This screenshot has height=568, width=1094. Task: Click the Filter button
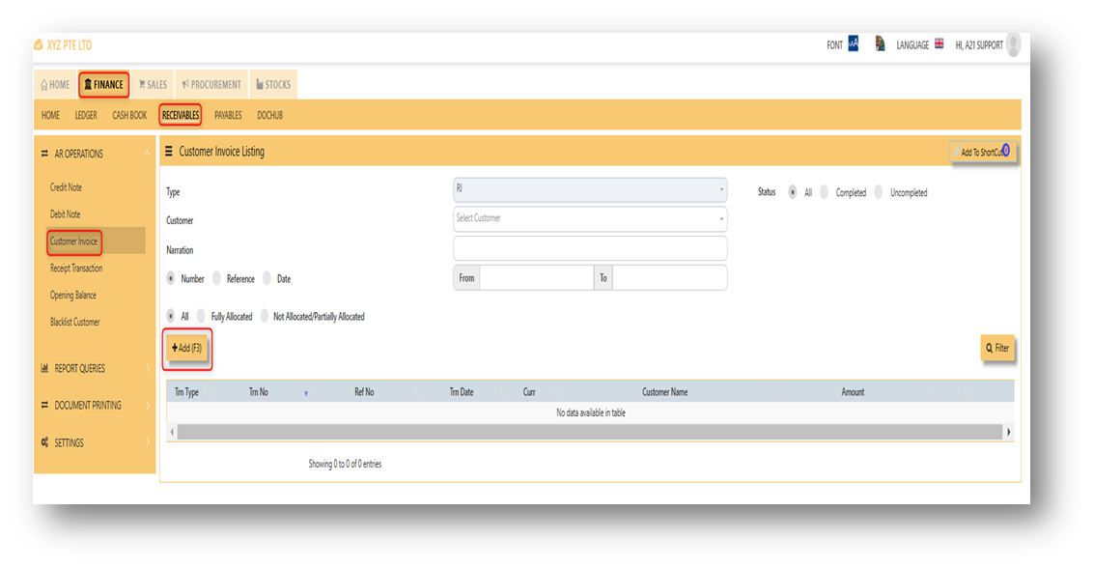click(997, 348)
